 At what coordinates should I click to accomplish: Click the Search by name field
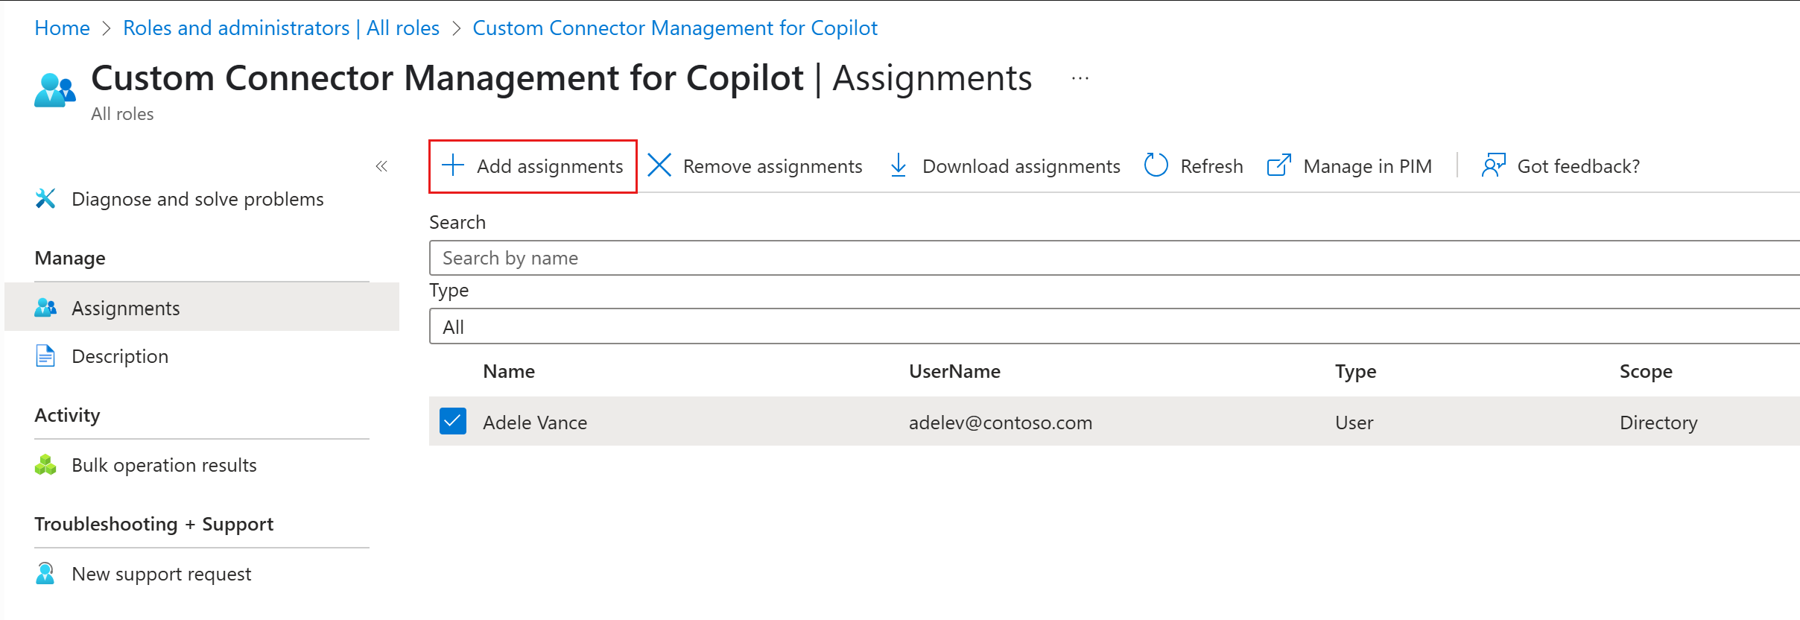(x=1115, y=258)
